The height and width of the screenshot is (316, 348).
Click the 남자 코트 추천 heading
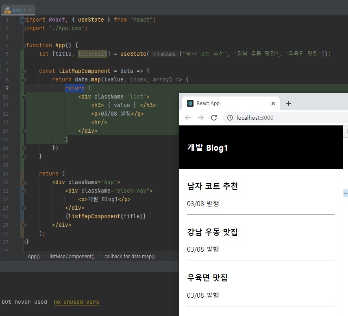point(212,186)
